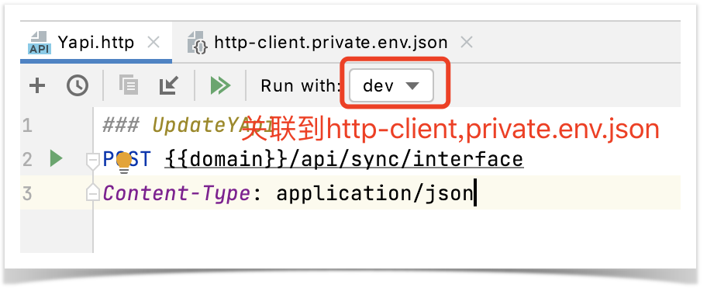
Task: Open the http-client.private.env.json tab
Action: point(330,43)
